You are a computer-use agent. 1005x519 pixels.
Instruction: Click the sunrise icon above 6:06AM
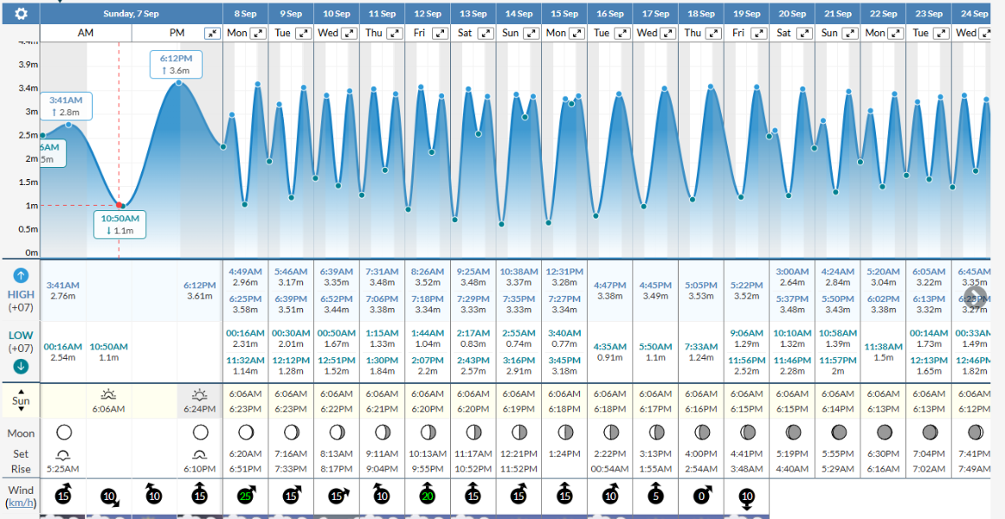coord(109,394)
